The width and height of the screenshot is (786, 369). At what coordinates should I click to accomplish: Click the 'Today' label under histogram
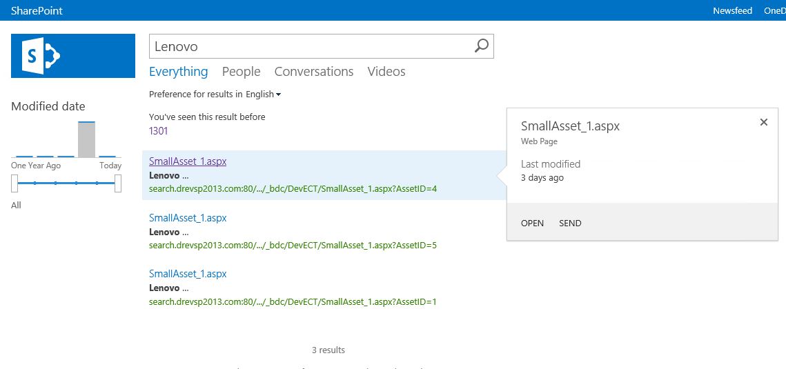pyautogui.click(x=110, y=166)
